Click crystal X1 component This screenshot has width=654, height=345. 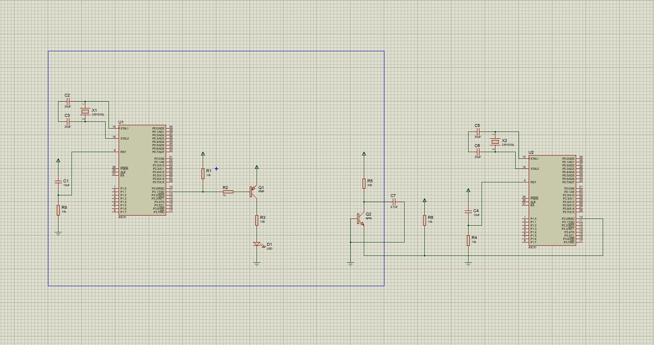[85, 111]
